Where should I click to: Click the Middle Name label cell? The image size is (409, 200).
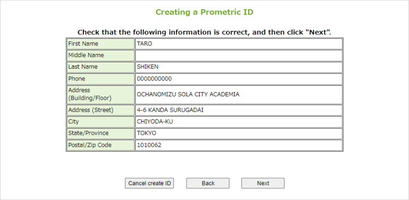pos(101,55)
